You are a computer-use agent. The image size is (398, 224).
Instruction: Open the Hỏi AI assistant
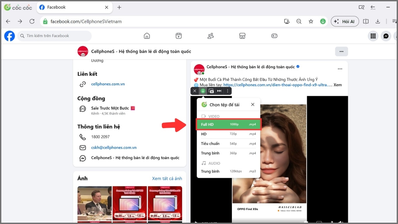[x=345, y=21]
